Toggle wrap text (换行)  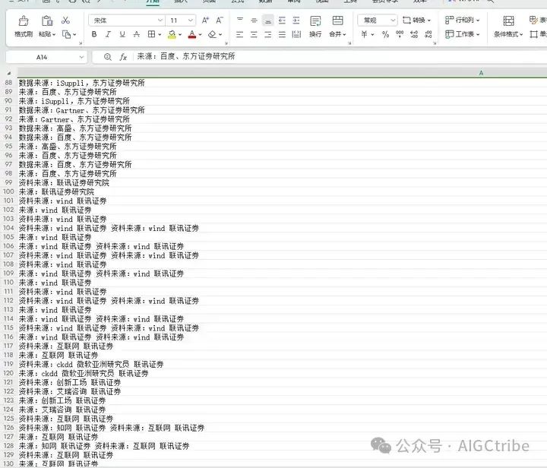tap(315, 26)
